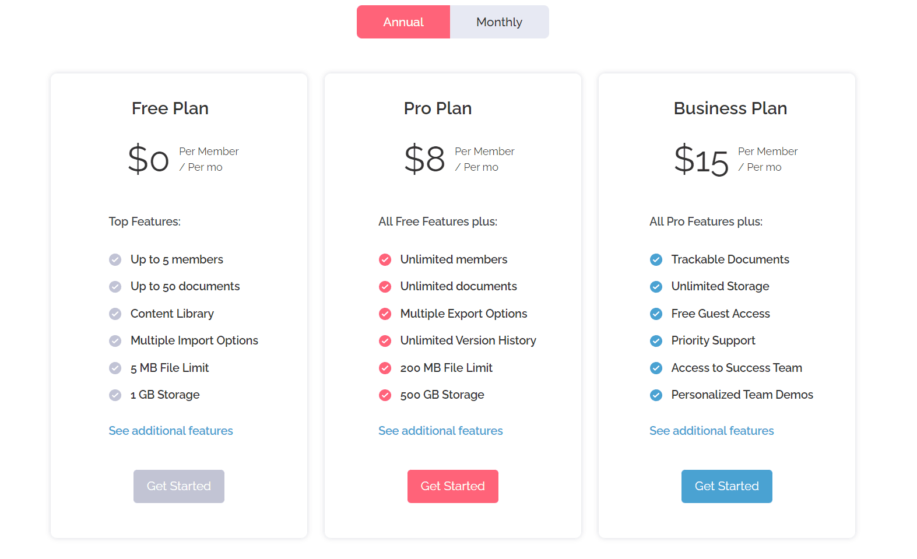Click the blue checkmark beside Priority Support
This screenshot has width=917, height=559.
pos(656,340)
